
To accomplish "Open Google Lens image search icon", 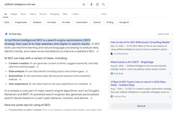I will [x=97, y=4].
